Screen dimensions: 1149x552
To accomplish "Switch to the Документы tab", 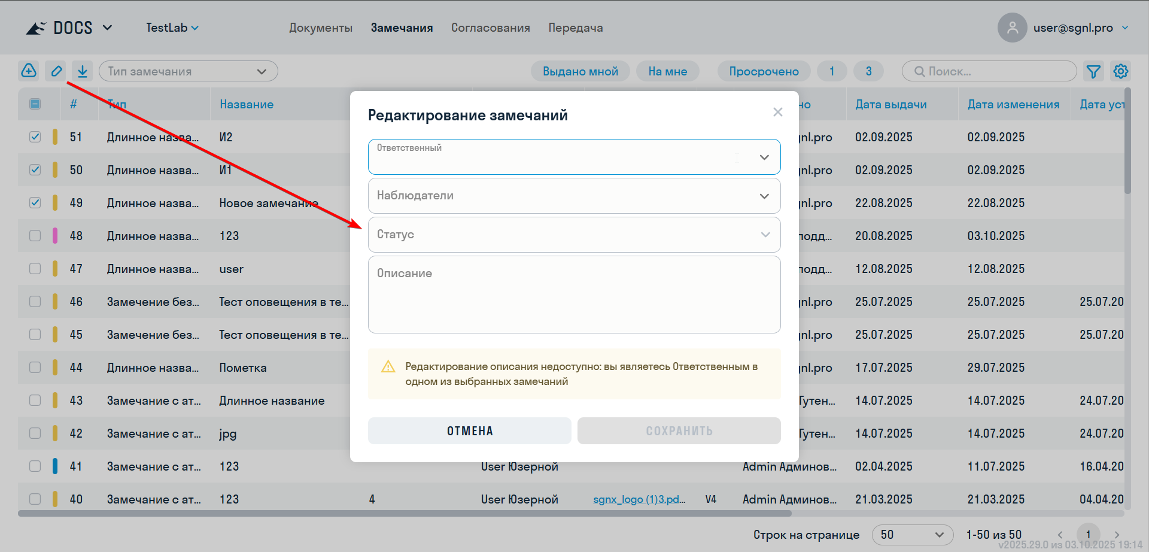I will [x=321, y=28].
